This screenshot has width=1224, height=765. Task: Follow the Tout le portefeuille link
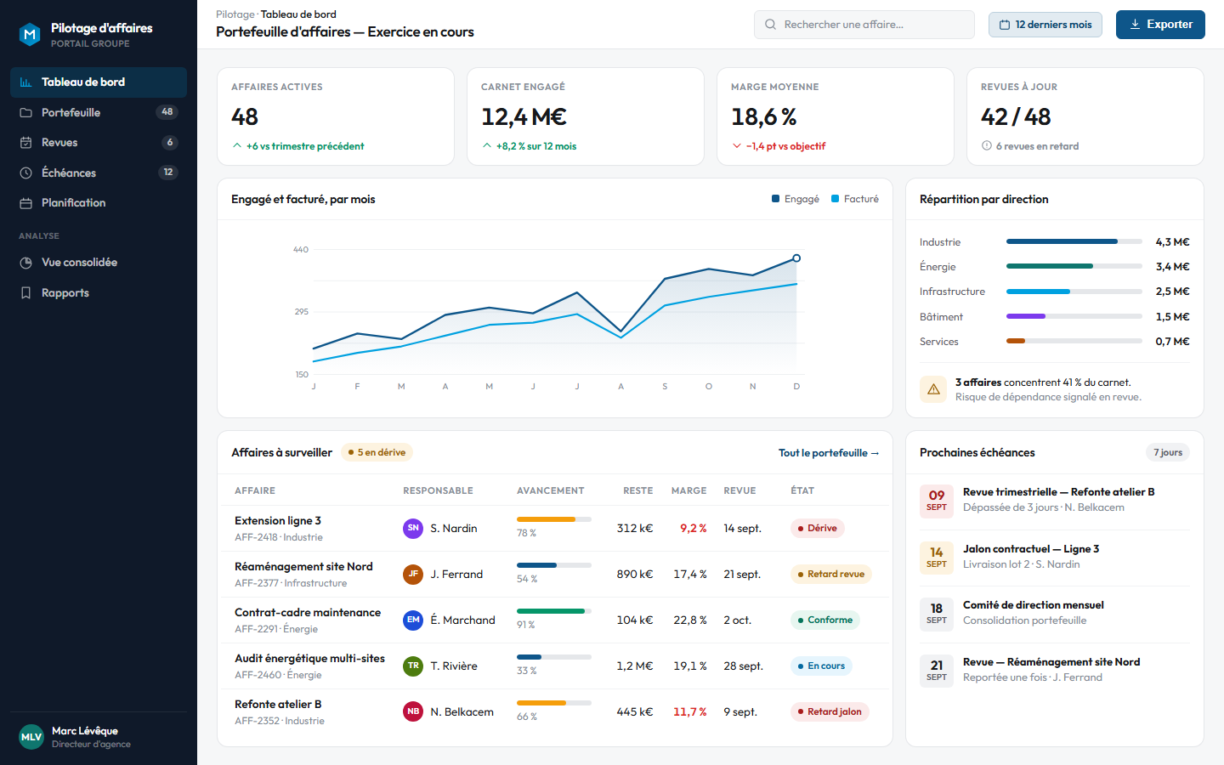pos(829,453)
